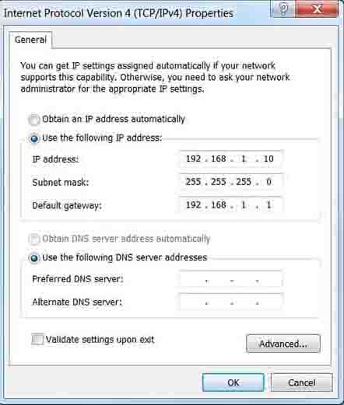Enable Validate settings upon exit checkbox

point(37,340)
